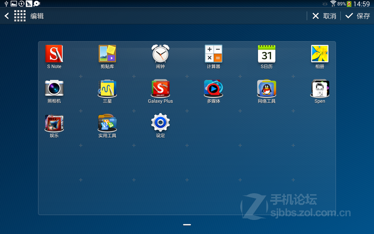Screen dimensions: 374x234
Task: Select the 娱乐 entertainment folder icon
Action: [x=54, y=123]
